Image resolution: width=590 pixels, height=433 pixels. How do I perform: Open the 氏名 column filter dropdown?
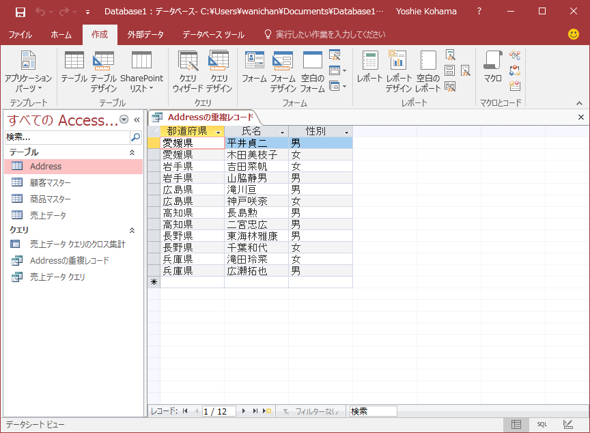pyautogui.click(x=282, y=132)
